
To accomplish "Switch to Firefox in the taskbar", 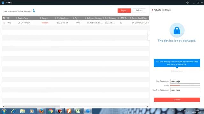I will pyautogui.click(x=41, y=111).
